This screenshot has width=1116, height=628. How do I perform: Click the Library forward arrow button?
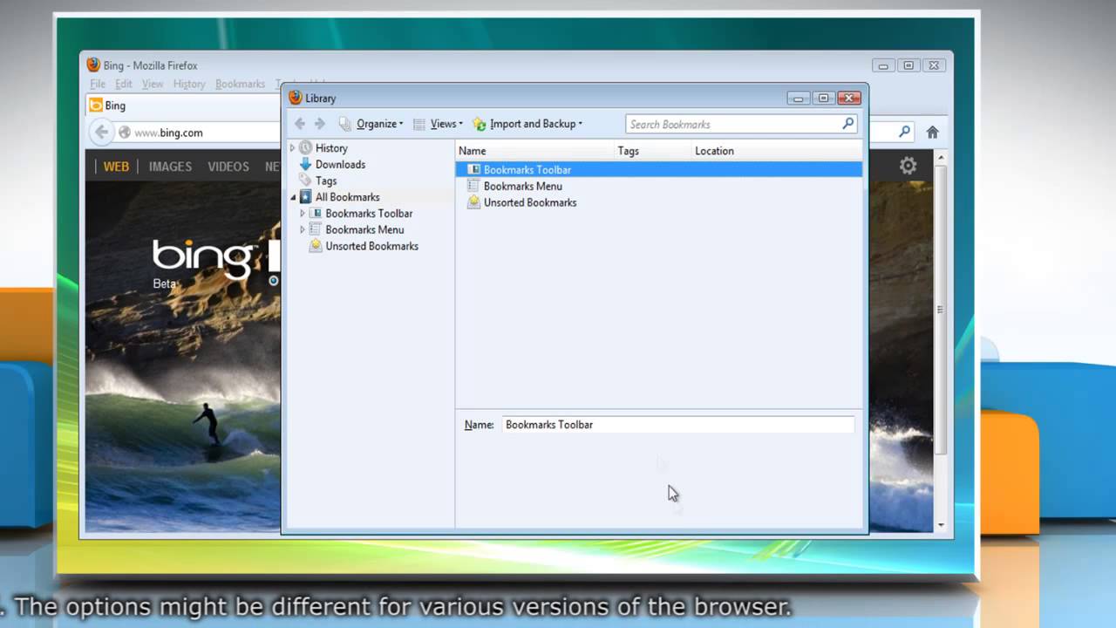click(320, 124)
